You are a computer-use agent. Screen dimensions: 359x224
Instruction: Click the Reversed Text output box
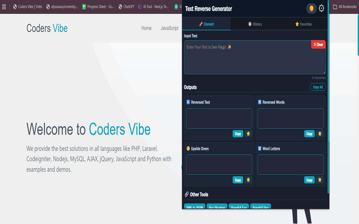point(219,118)
